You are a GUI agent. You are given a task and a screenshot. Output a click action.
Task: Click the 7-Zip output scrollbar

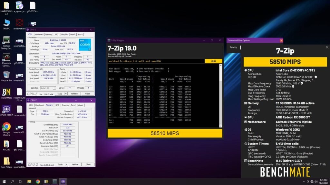[x=220, y=93]
